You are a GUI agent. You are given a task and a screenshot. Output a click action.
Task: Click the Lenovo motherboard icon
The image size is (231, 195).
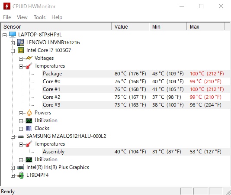[x=21, y=42]
